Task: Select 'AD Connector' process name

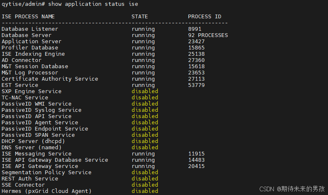Action: click(x=22, y=60)
